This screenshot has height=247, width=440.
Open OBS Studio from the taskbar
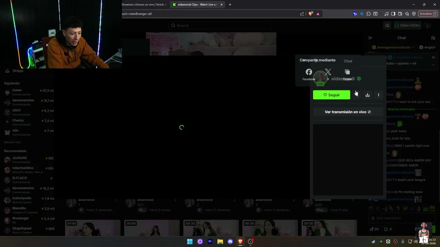pyautogui.click(x=251, y=242)
